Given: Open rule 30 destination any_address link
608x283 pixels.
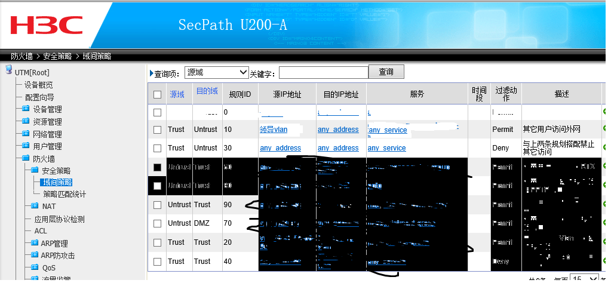Looking at the screenshot, I should (338, 148).
